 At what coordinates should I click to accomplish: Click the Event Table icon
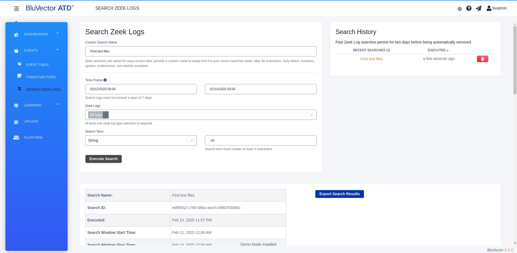click(x=19, y=64)
